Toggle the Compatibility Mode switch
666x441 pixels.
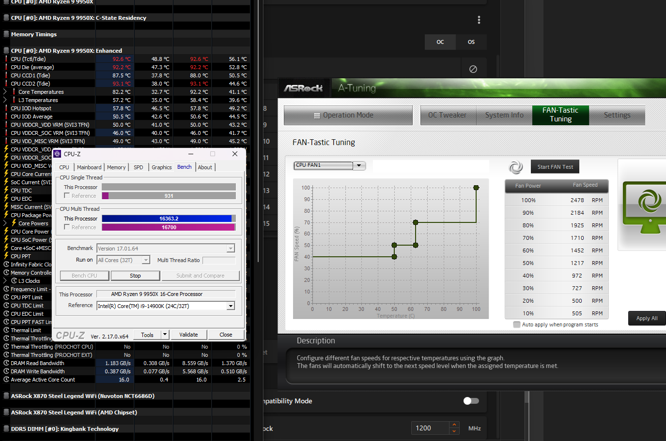click(471, 401)
